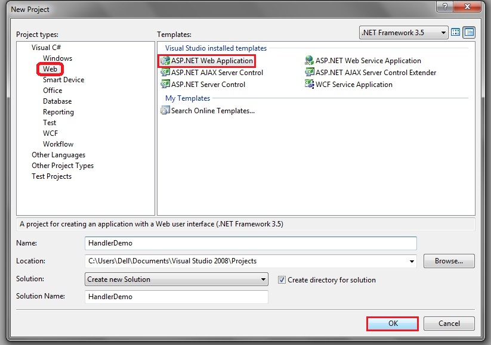Image resolution: width=491 pixels, height=345 pixels.
Task: Close the New Project dialog
Action: (x=467, y=7)
